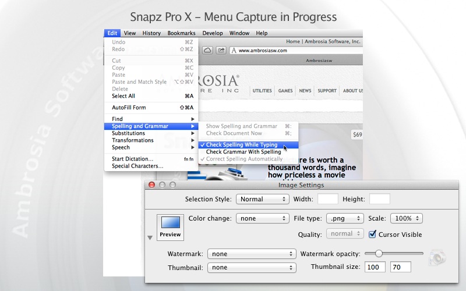The image size is (466, 291).
Task: Click the Share toolbar icon
Action: 221,50
